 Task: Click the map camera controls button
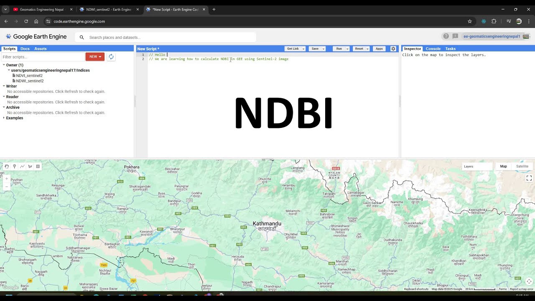click(x=529, y=281)
